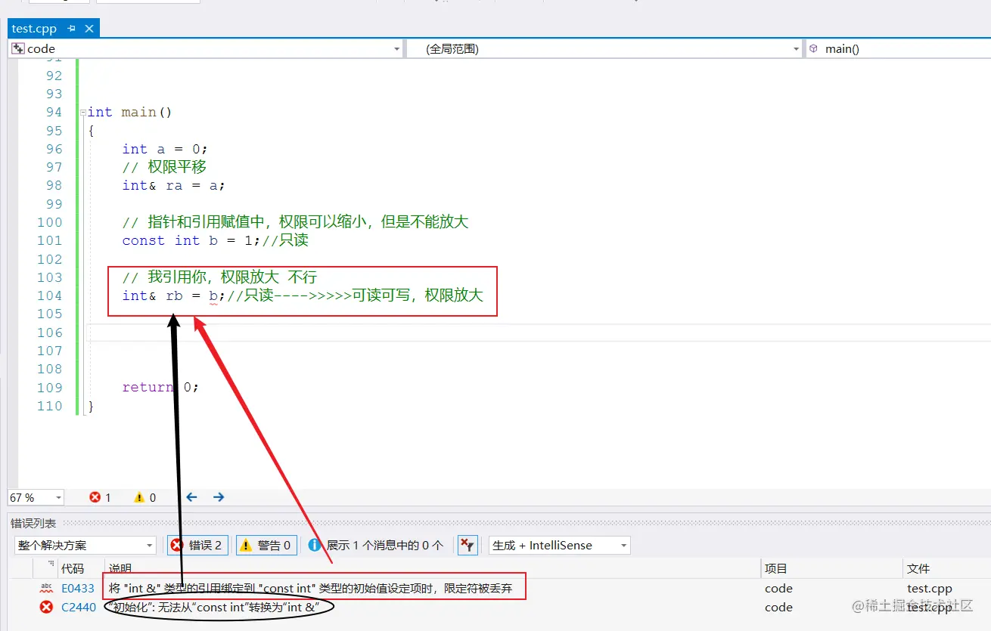Viewport: 991px width, 631px height.
Task: Click code line 'const int b = 1;'
Action: coord(191,240)
